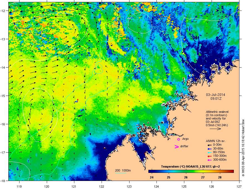Click the Temperature NOAA15_L3U colorbar title
Screen dimensions: 245x189
190,166
